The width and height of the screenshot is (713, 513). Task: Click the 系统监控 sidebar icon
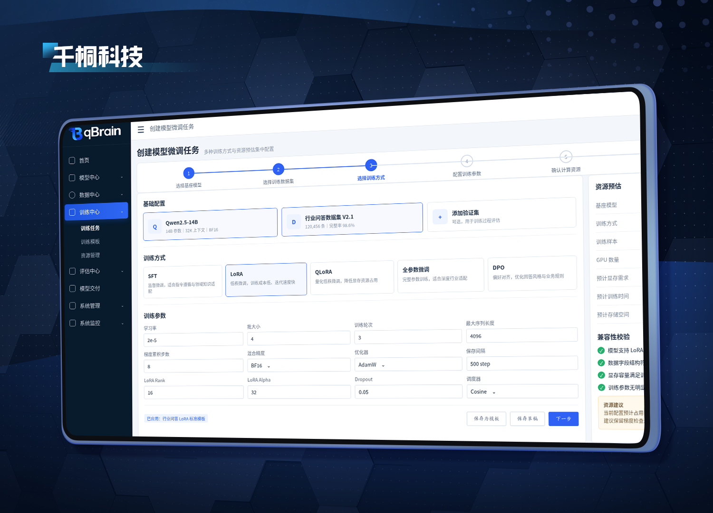[x=73, y=323]
